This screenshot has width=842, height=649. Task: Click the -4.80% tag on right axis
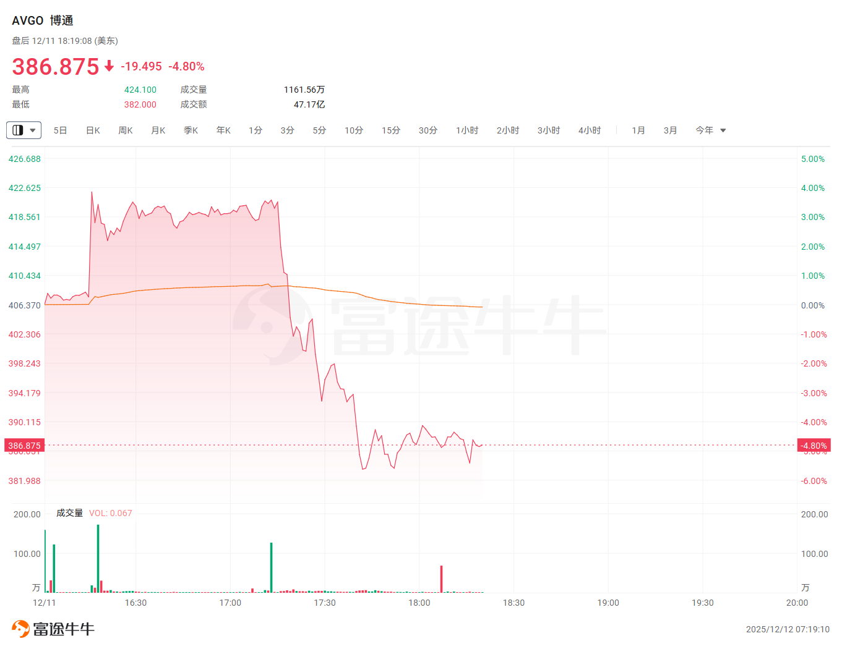point(814,446)
